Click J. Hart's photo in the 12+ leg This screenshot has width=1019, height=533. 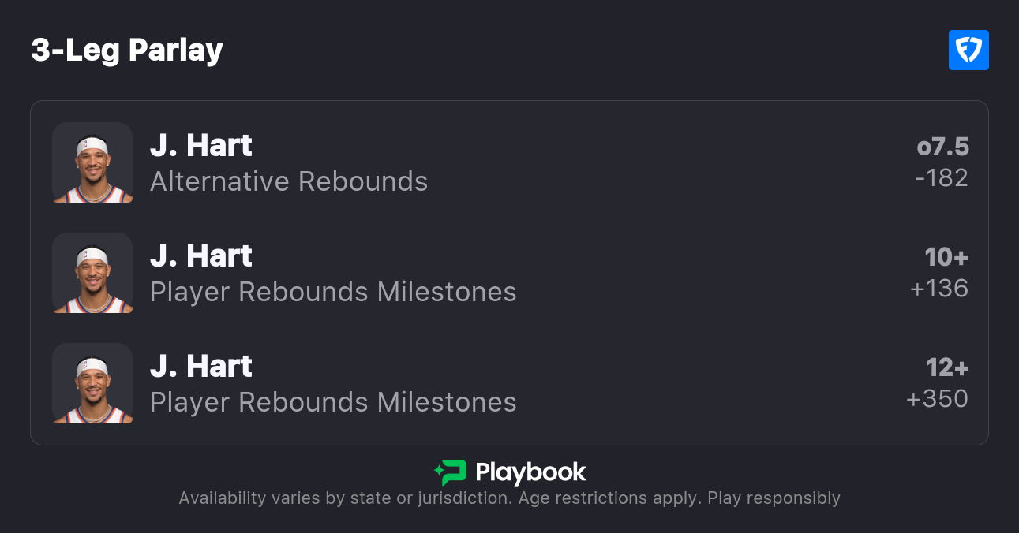pyautogui.click(x=92, y=383)
